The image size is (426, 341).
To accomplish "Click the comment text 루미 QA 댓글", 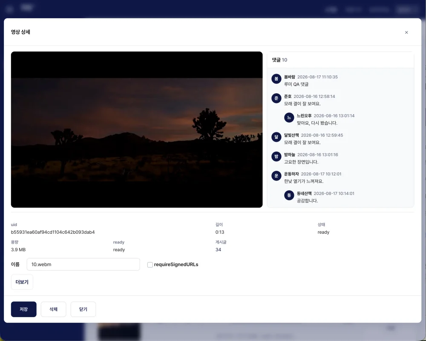I will tap(296, 84).
